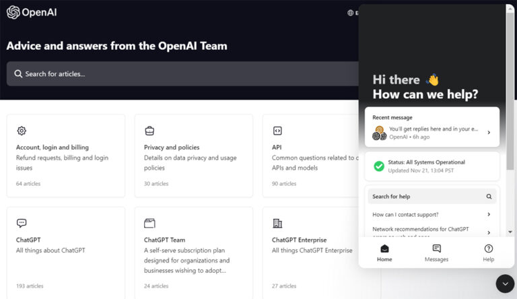Click the magnifier in Search for help

[x=489, y=197]
